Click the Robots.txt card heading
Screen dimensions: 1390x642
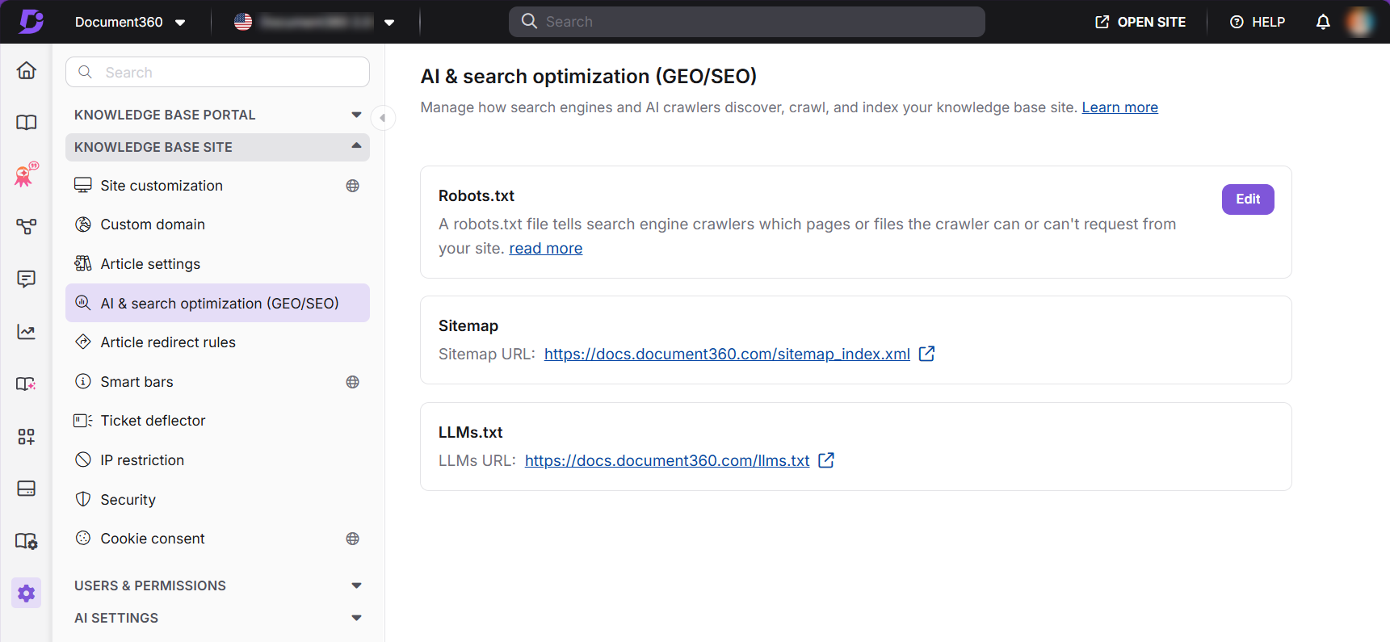click(x=477, y=195)
